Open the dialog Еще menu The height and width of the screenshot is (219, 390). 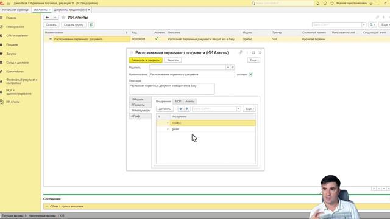(x=253, y=60)
